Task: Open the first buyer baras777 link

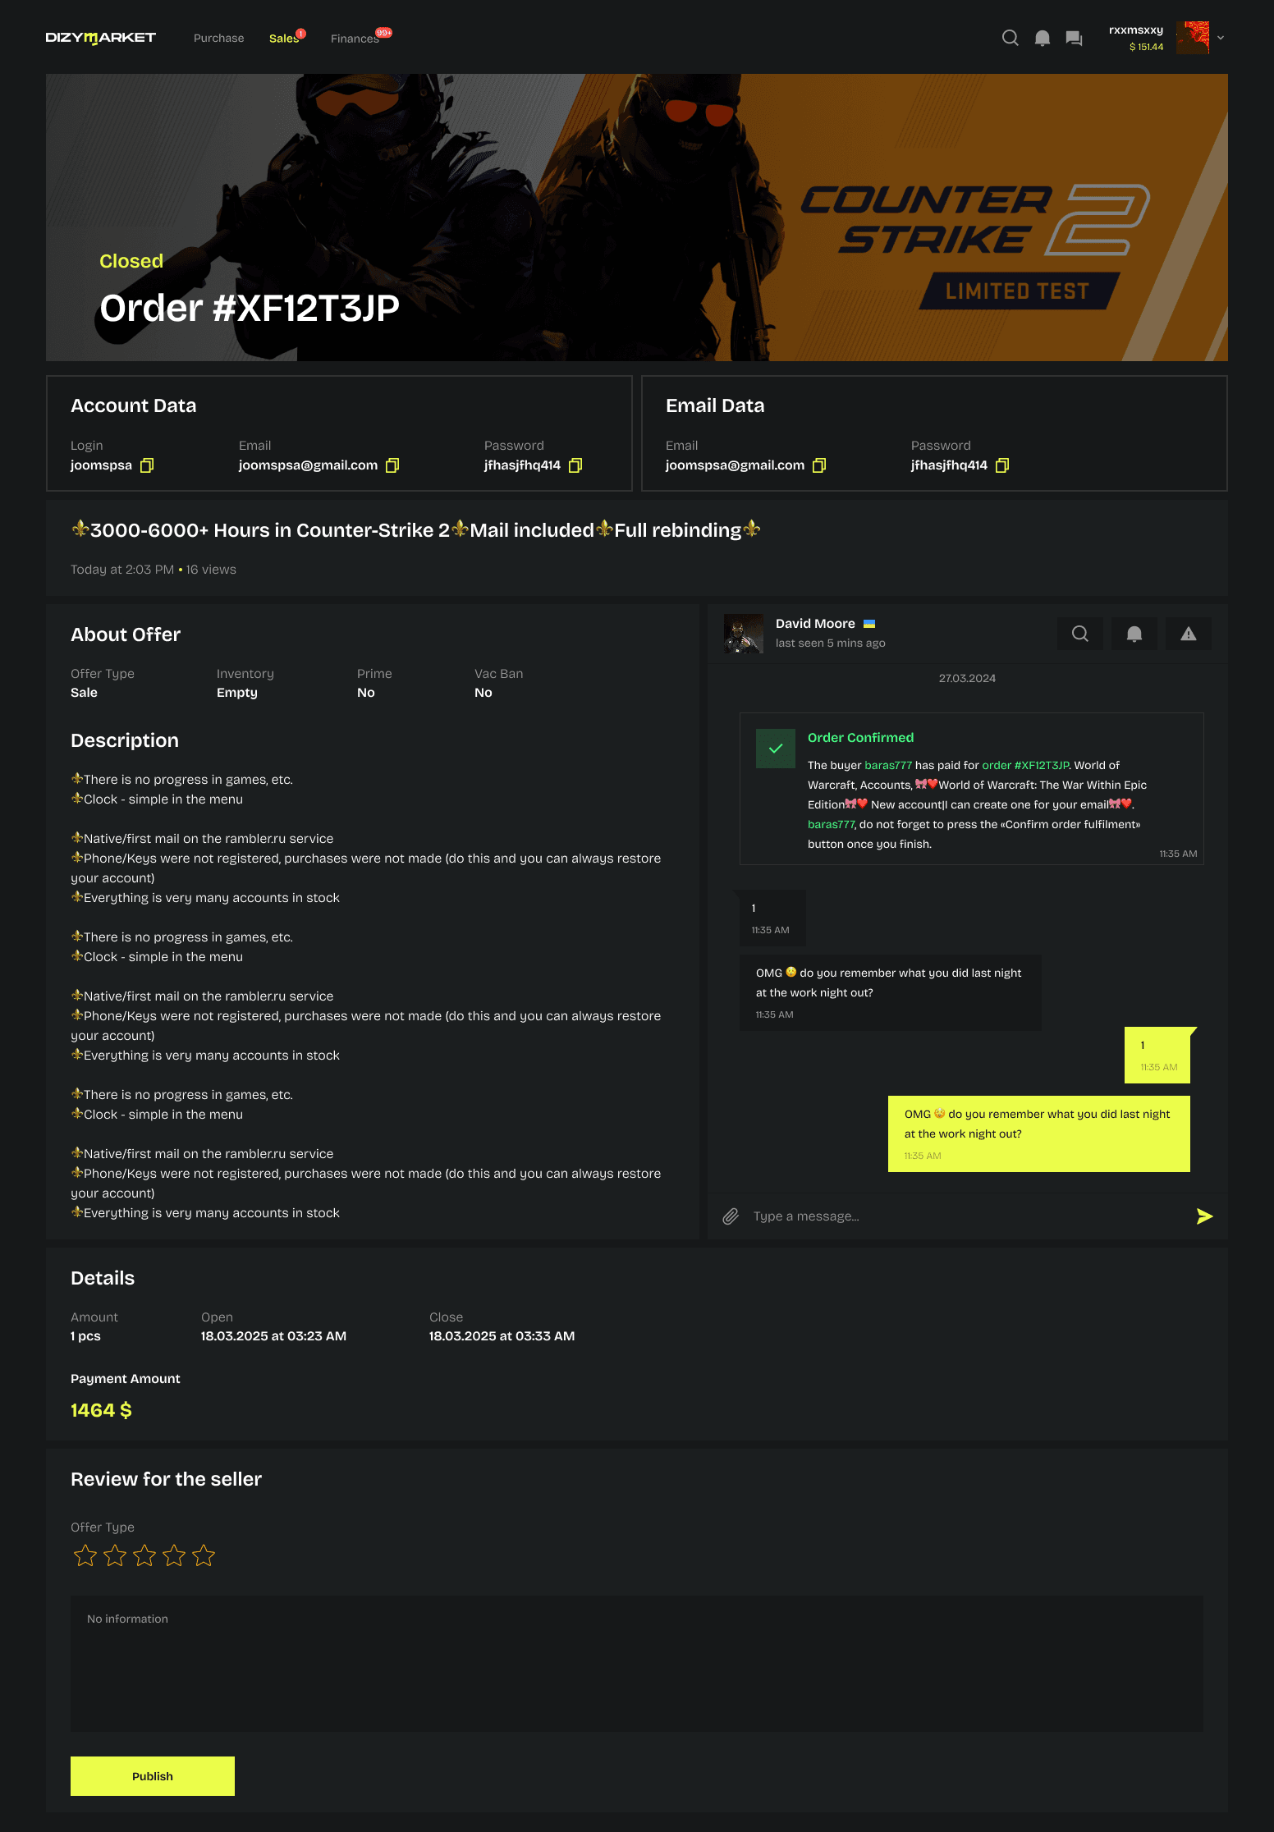Action: (x=888, y=765)
